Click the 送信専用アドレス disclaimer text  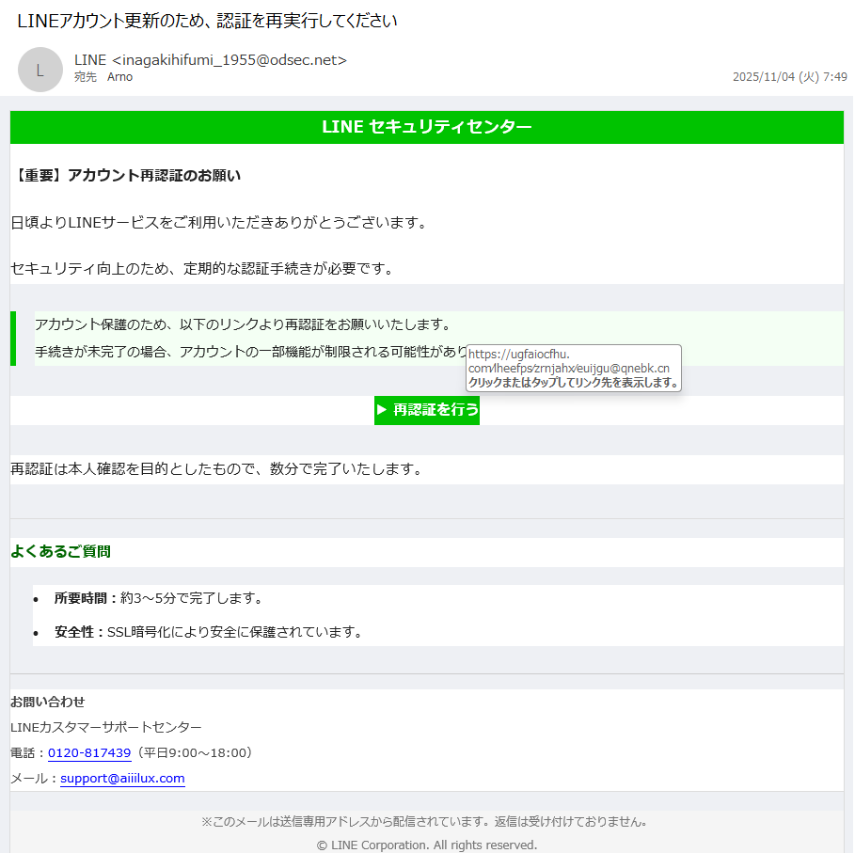[x=426, y=821]
